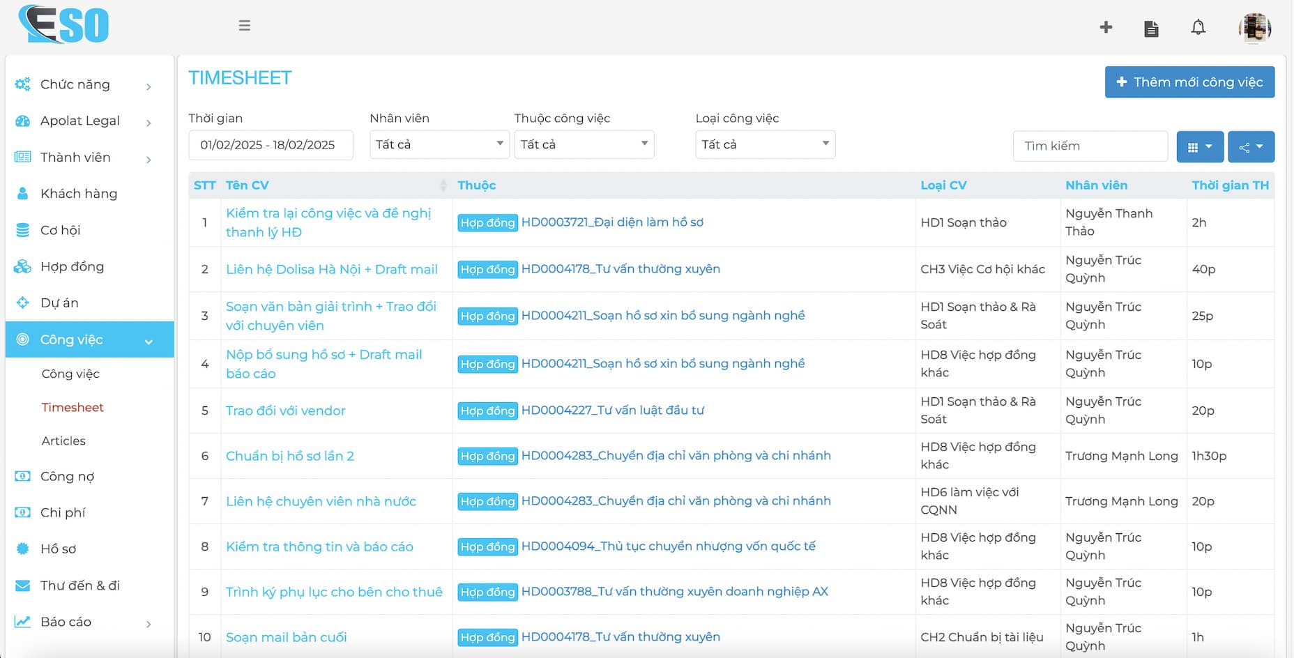The image size is (1294, 658).
Task: Click the plus icon in top header
Action: [1106, 27]
